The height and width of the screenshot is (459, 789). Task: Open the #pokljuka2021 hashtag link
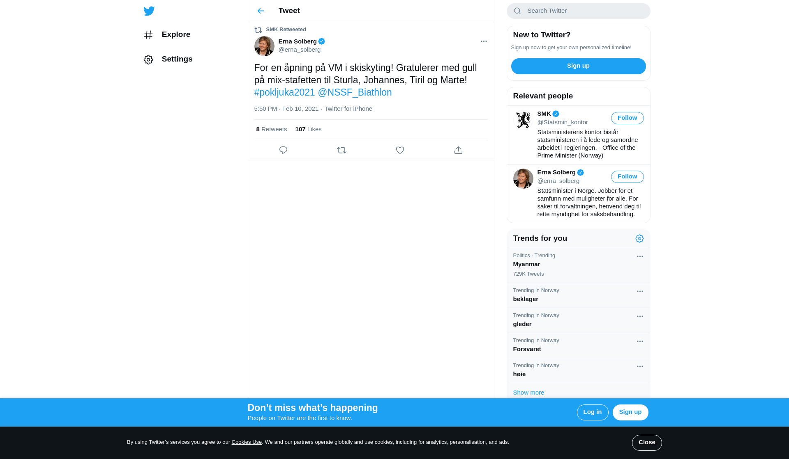click(x=284, y=93)
